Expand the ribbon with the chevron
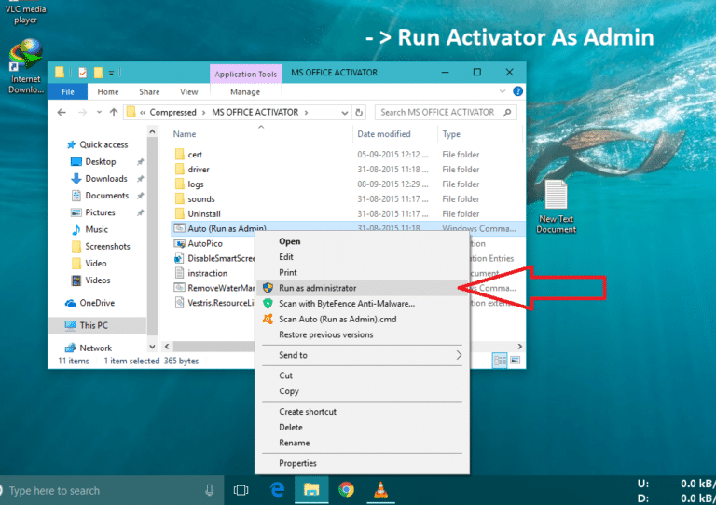 coord(503,91)
